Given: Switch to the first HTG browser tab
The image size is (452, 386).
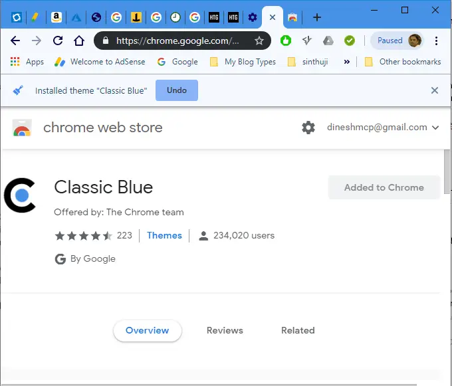Looking at the screenshot, I should point(214,17).
